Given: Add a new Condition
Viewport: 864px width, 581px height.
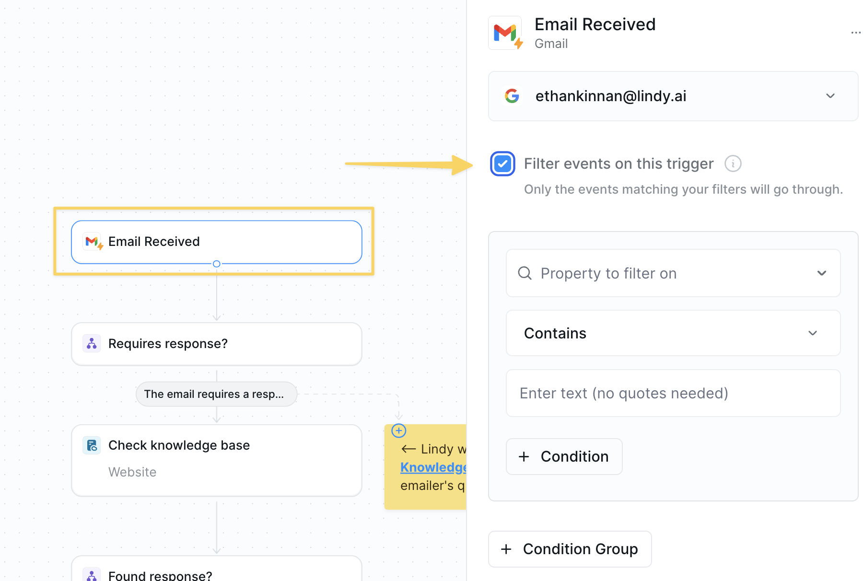Looking at the screenshot, I should point(564,456).
